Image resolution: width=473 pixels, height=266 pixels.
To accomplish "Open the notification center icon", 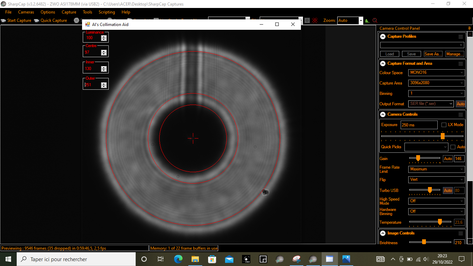I will point(462,259).
